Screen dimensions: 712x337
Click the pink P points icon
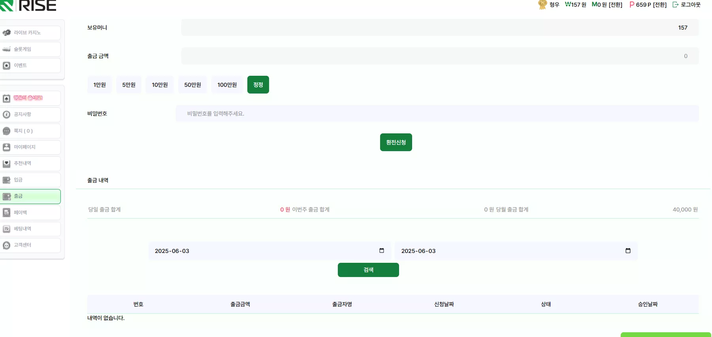[x=632, y=4]
